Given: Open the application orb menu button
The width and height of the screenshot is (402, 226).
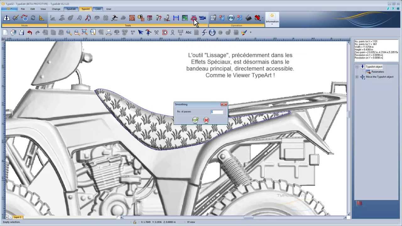Looking at the screenshot, I should pyautogui.click(x=9, y=9).
